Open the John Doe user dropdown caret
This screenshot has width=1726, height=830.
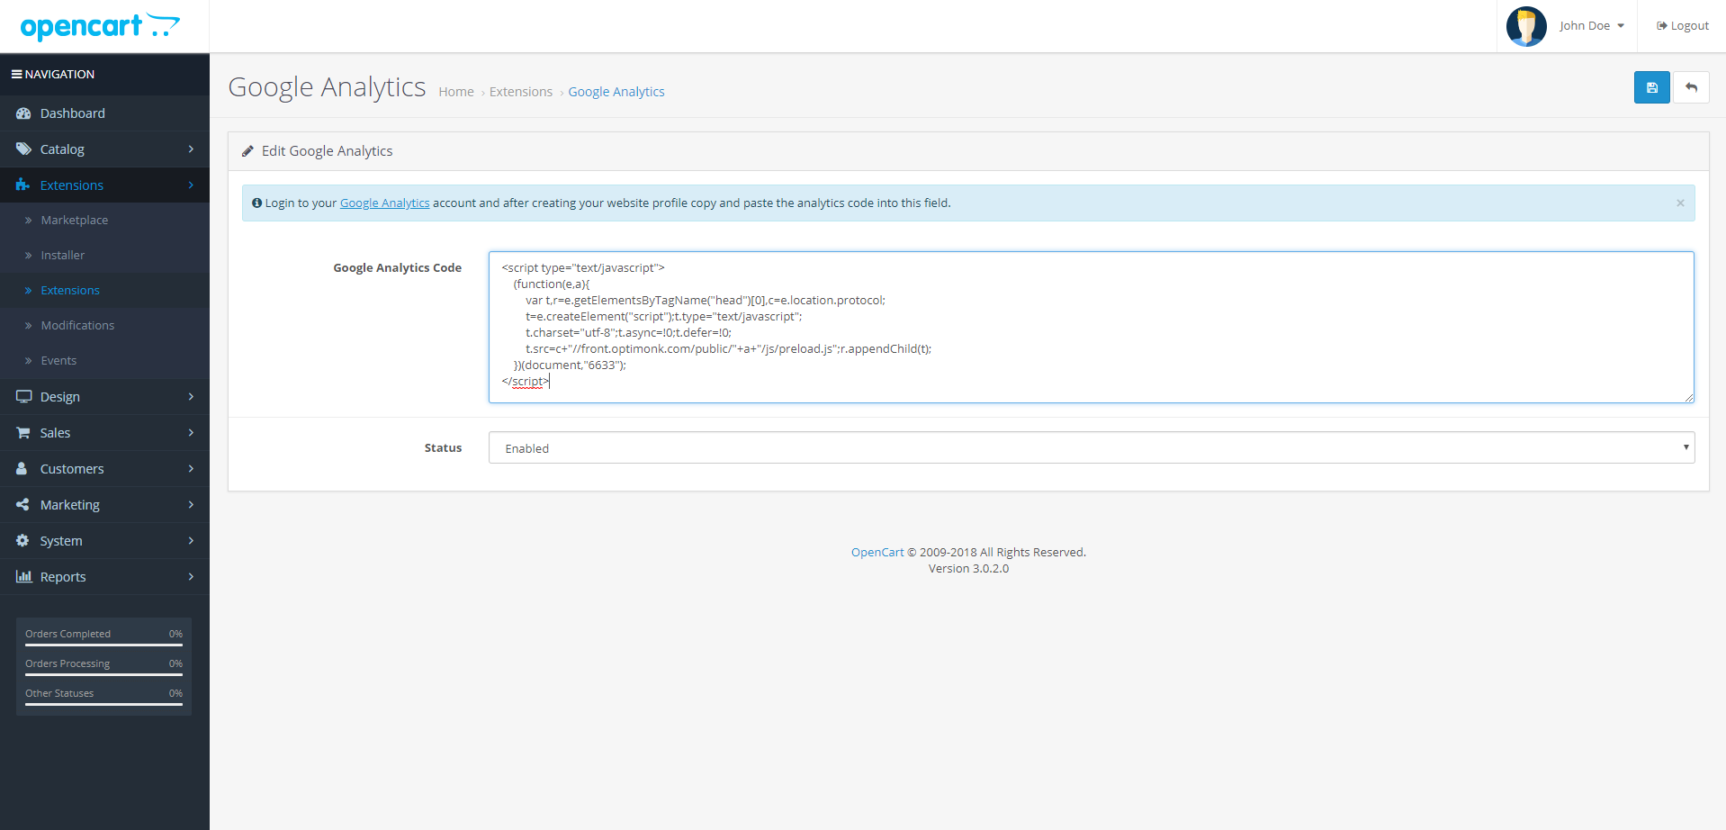[1621, 26]
